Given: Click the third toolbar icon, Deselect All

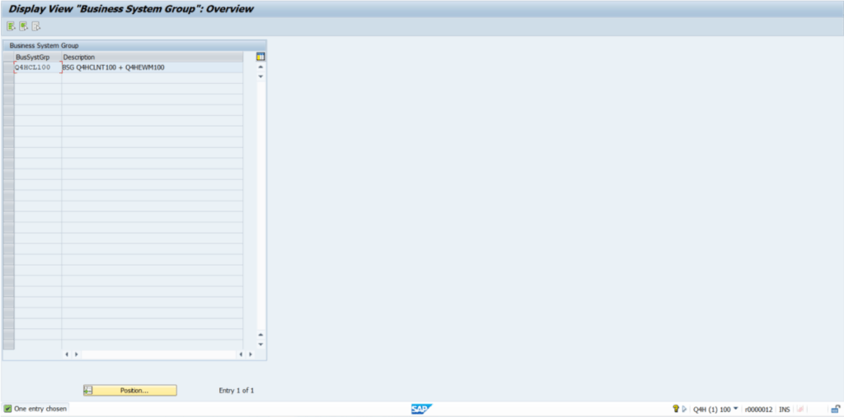Looking at the screenshot, I should (x=36, y=26).
